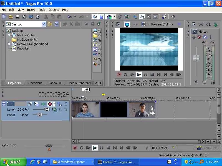
Task: Click Stop in the preview window
Action: pos(152,74)
